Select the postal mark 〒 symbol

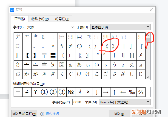(45, 56)
